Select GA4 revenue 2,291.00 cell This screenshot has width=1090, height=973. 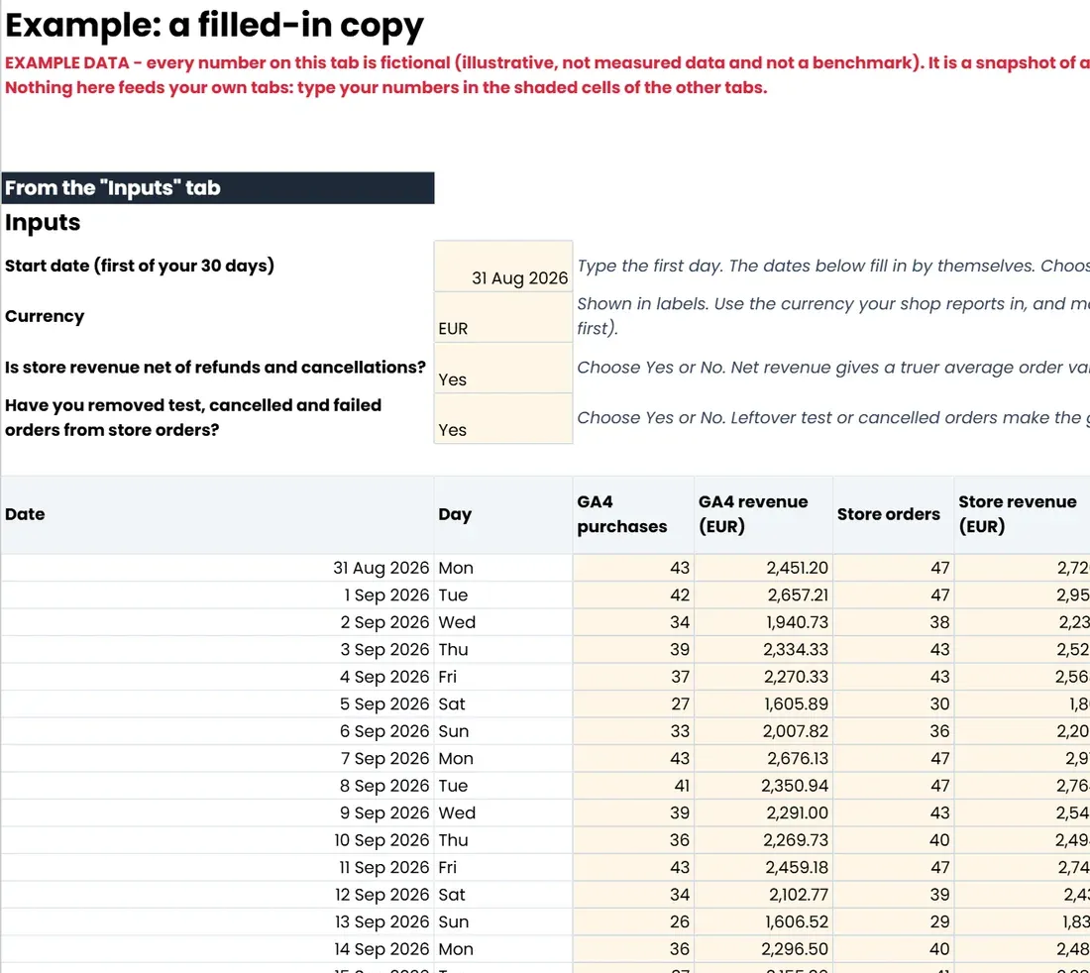(x=763, y=812)
